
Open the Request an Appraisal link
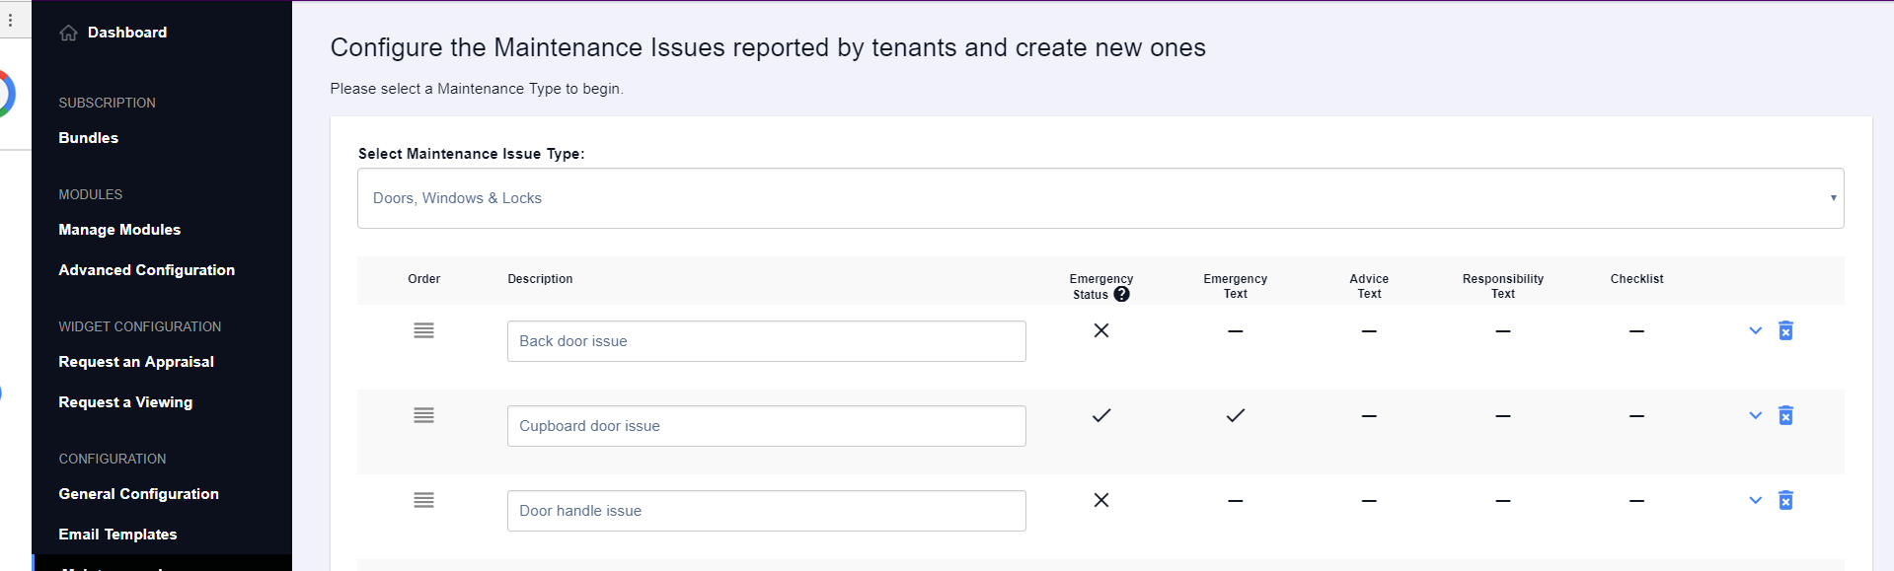136,362
